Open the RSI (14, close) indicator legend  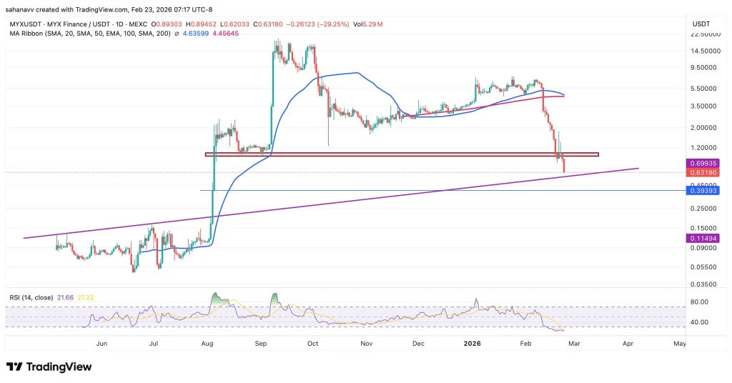[33, 296]
